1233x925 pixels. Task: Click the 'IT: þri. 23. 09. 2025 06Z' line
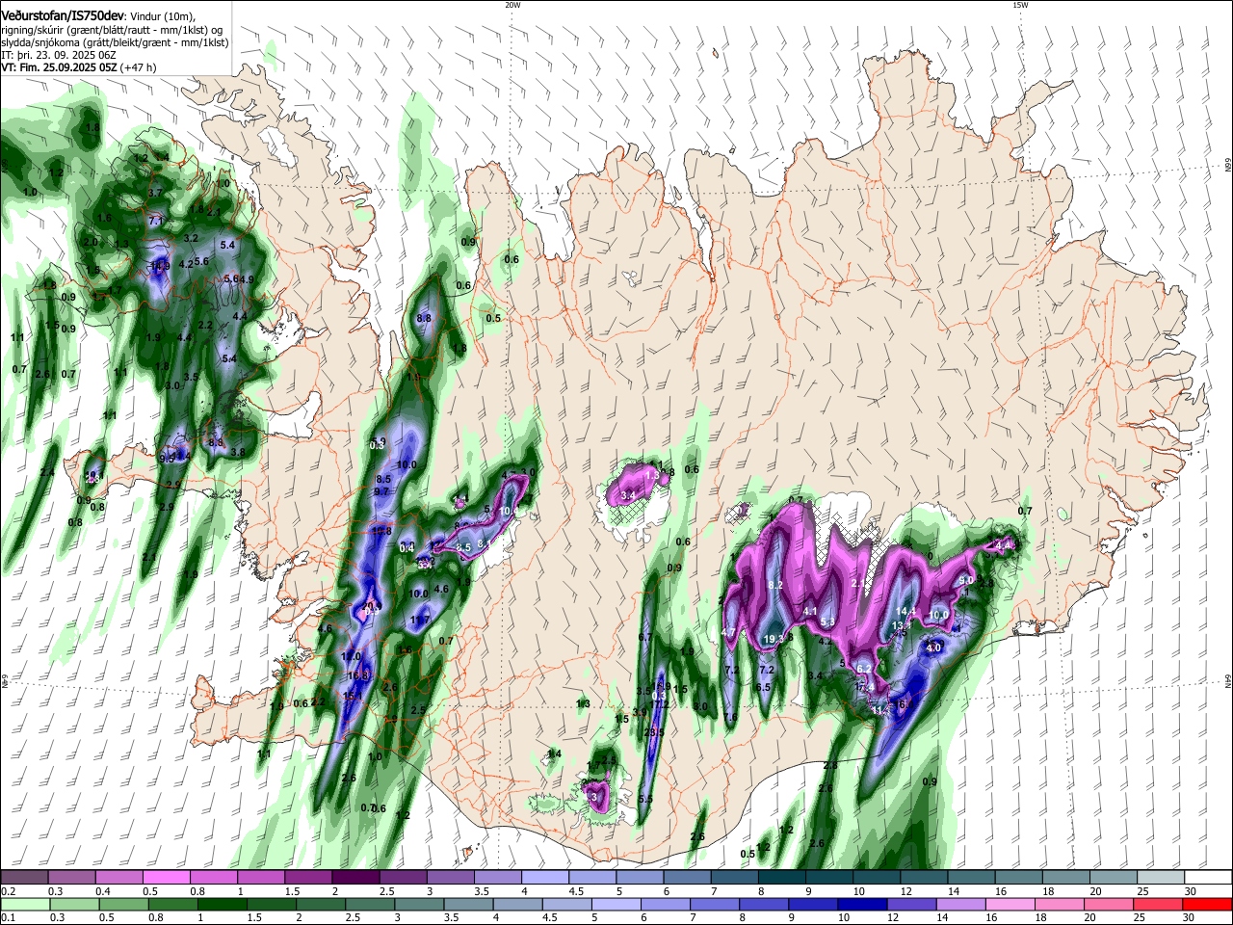[x=57, y=55]
